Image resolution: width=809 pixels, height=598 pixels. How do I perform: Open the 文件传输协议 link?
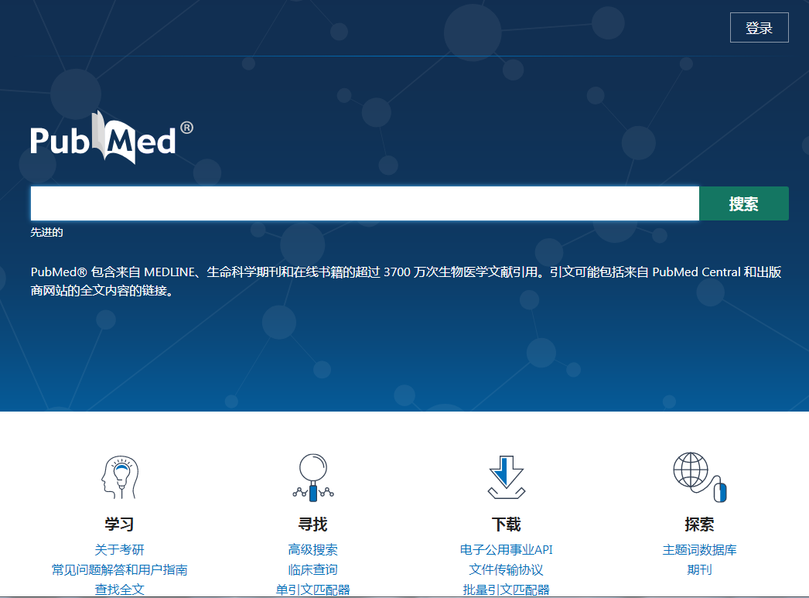coord(506,570)
